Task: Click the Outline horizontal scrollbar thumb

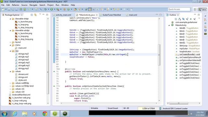Action: pos(179,103)
